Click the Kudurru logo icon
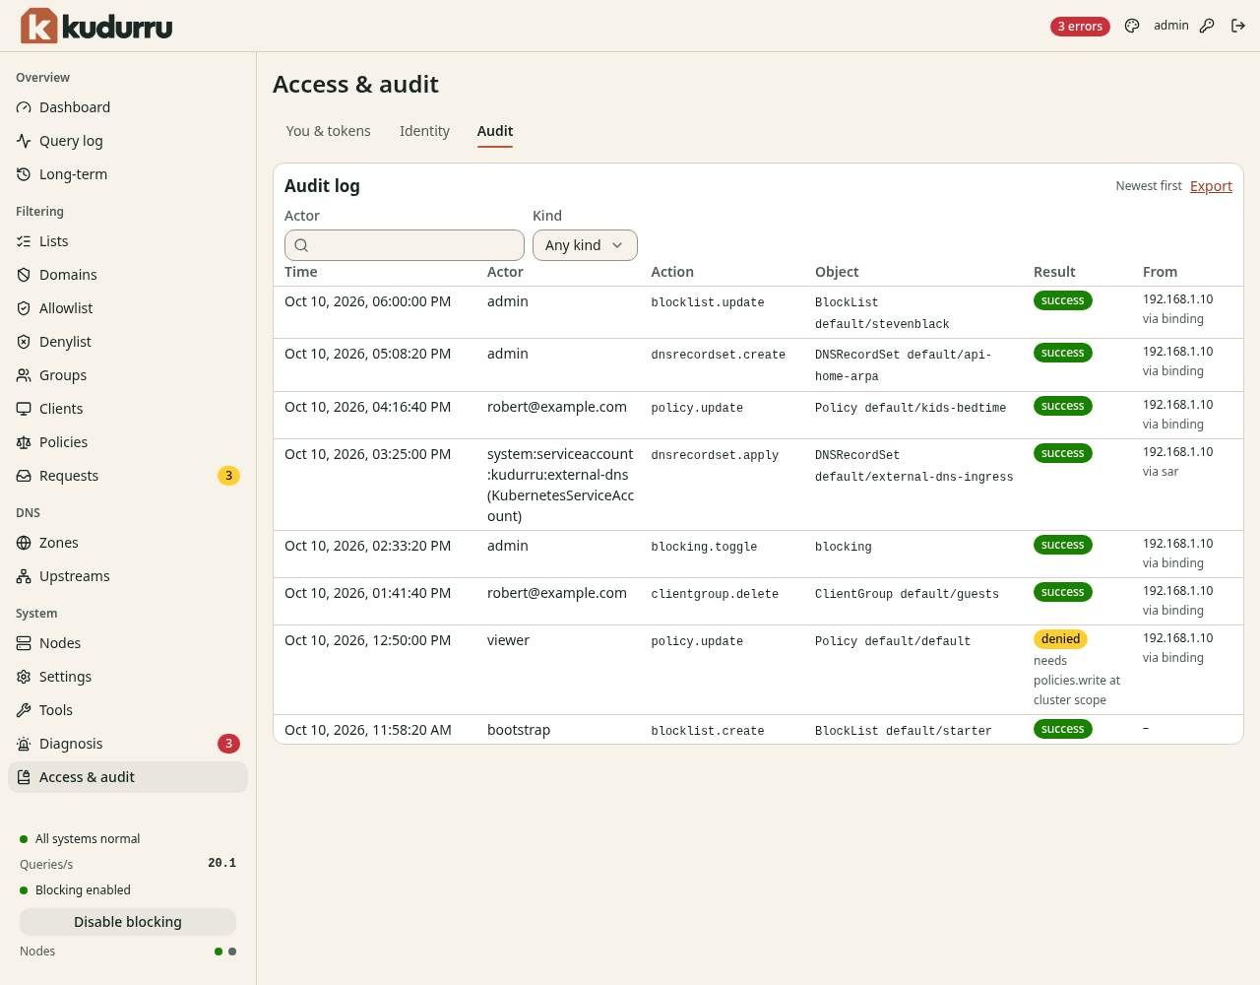 pos(39,26)
